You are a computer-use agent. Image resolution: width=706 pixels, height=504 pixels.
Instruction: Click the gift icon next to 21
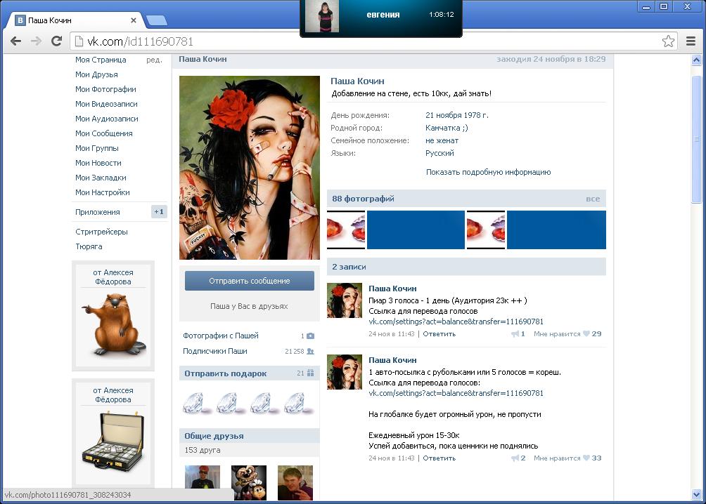[x=310, y=373]
